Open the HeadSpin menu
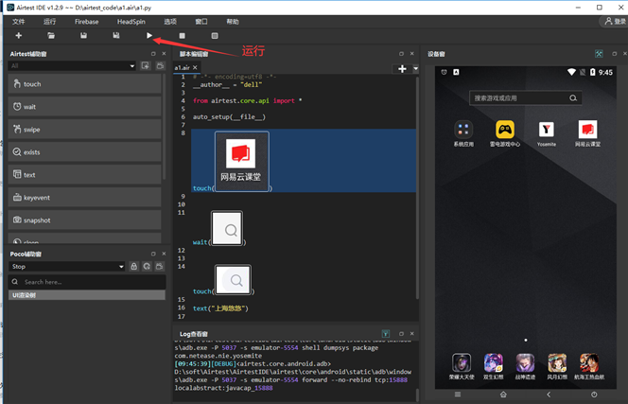Image resolution: width=628 pixels, height=404 pixels. coord(131,20)
